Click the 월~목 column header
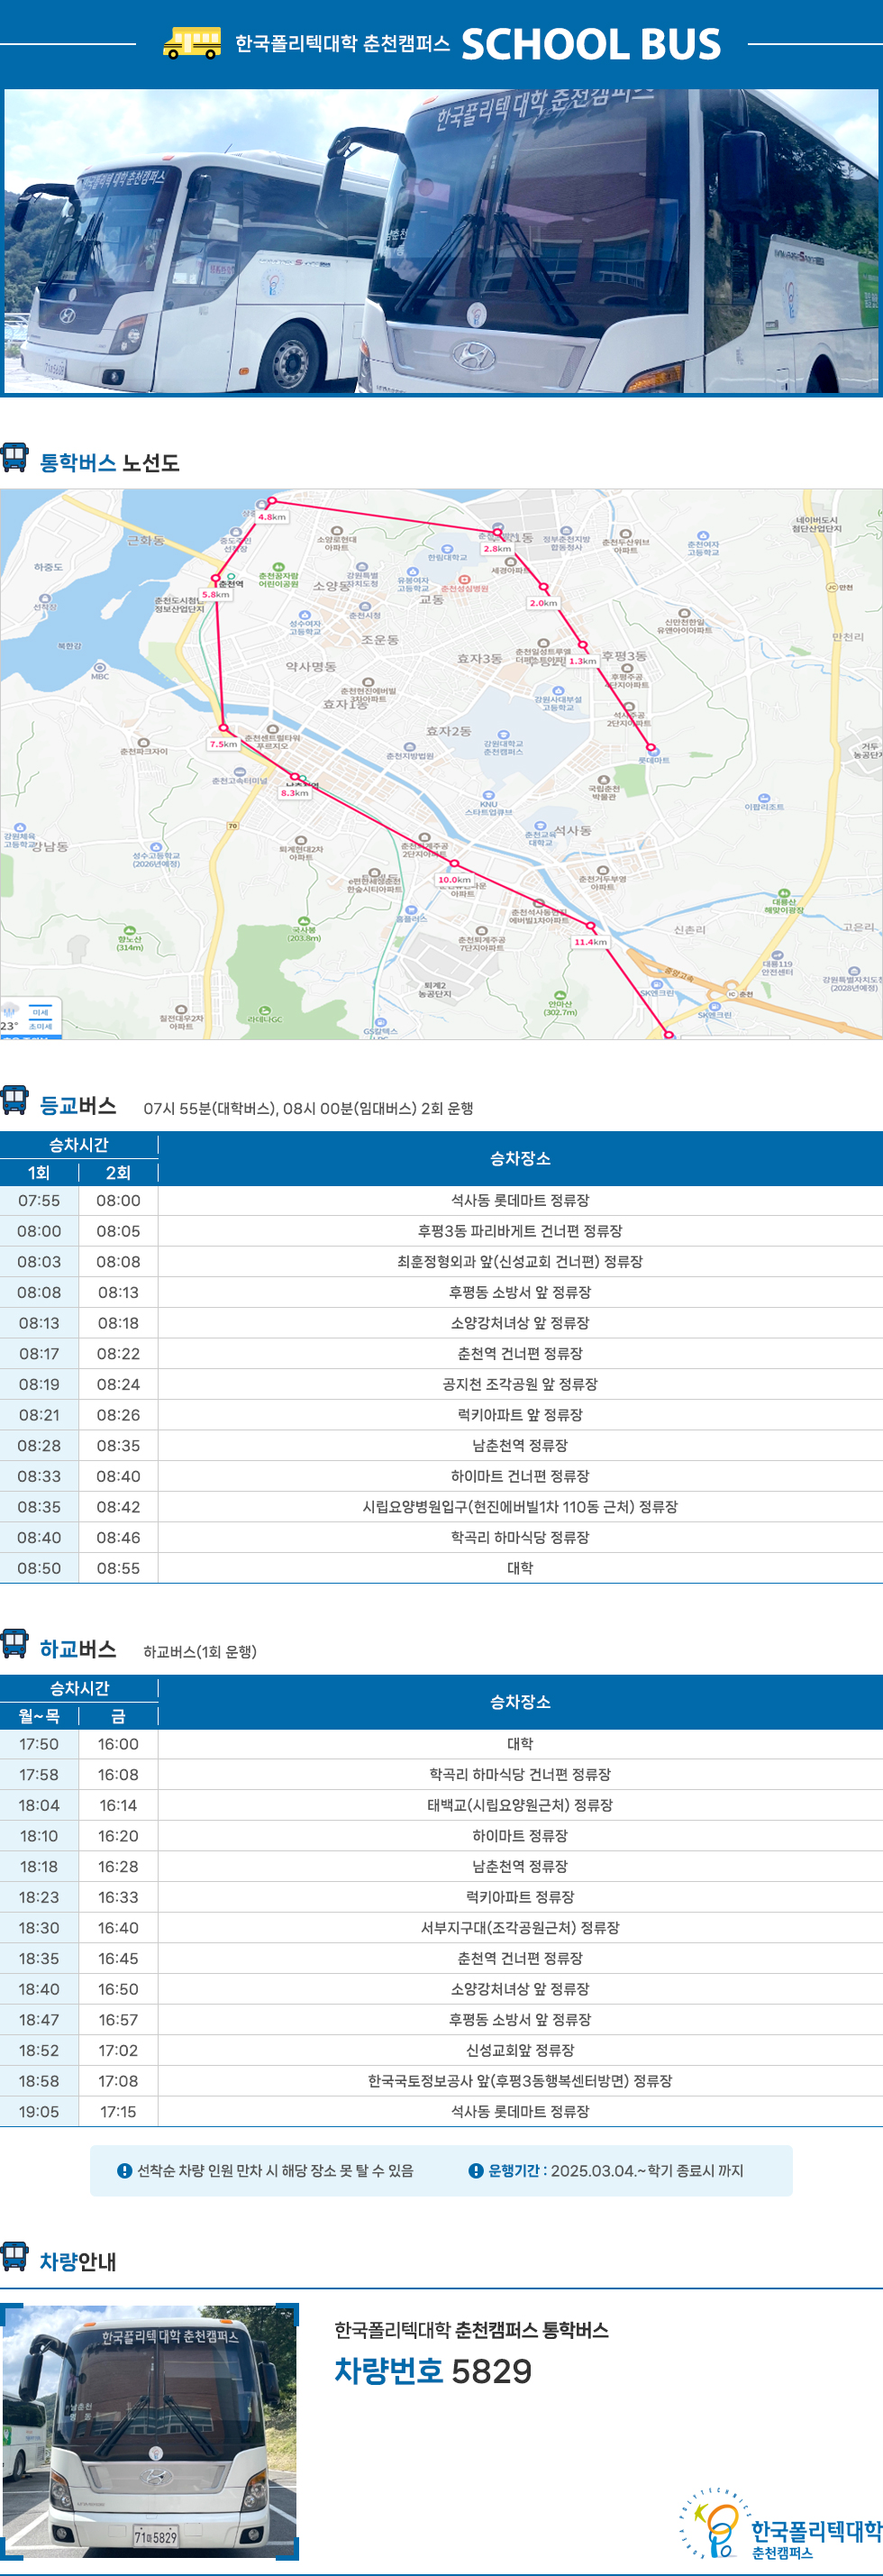 (39, 1716)
